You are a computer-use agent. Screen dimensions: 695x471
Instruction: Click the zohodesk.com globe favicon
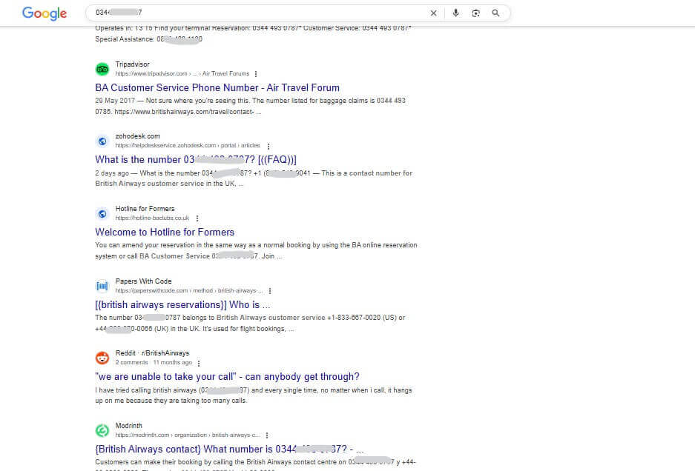pos(102,141)
